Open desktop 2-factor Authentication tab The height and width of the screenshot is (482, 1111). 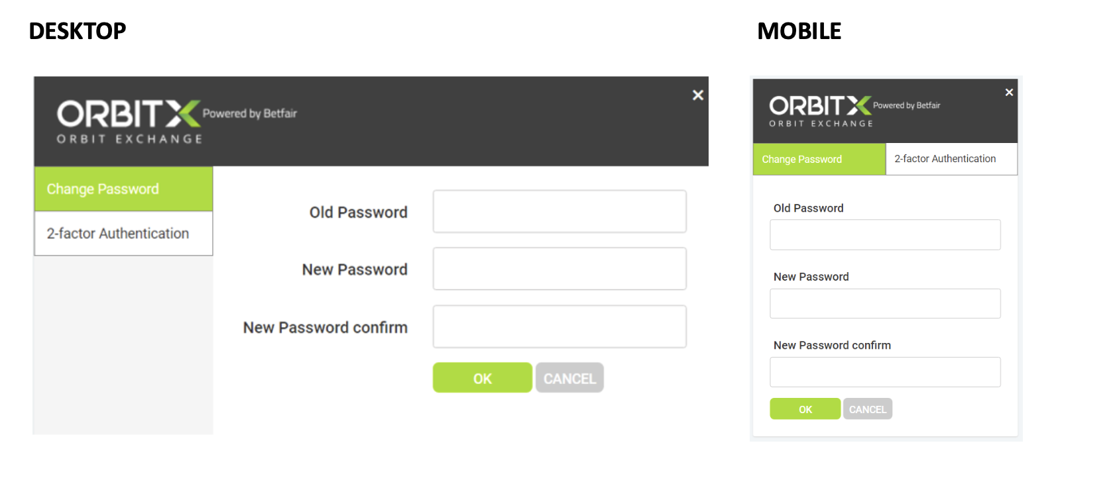click(123, 234)
